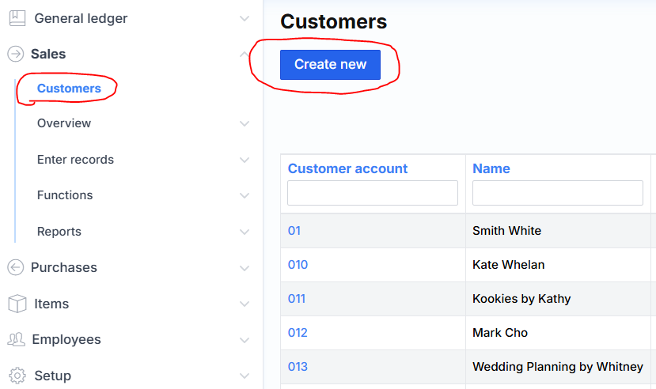This screenshot has height=389, width=656.
Task: Click the Items box icon
Action: tap(16, 304)
